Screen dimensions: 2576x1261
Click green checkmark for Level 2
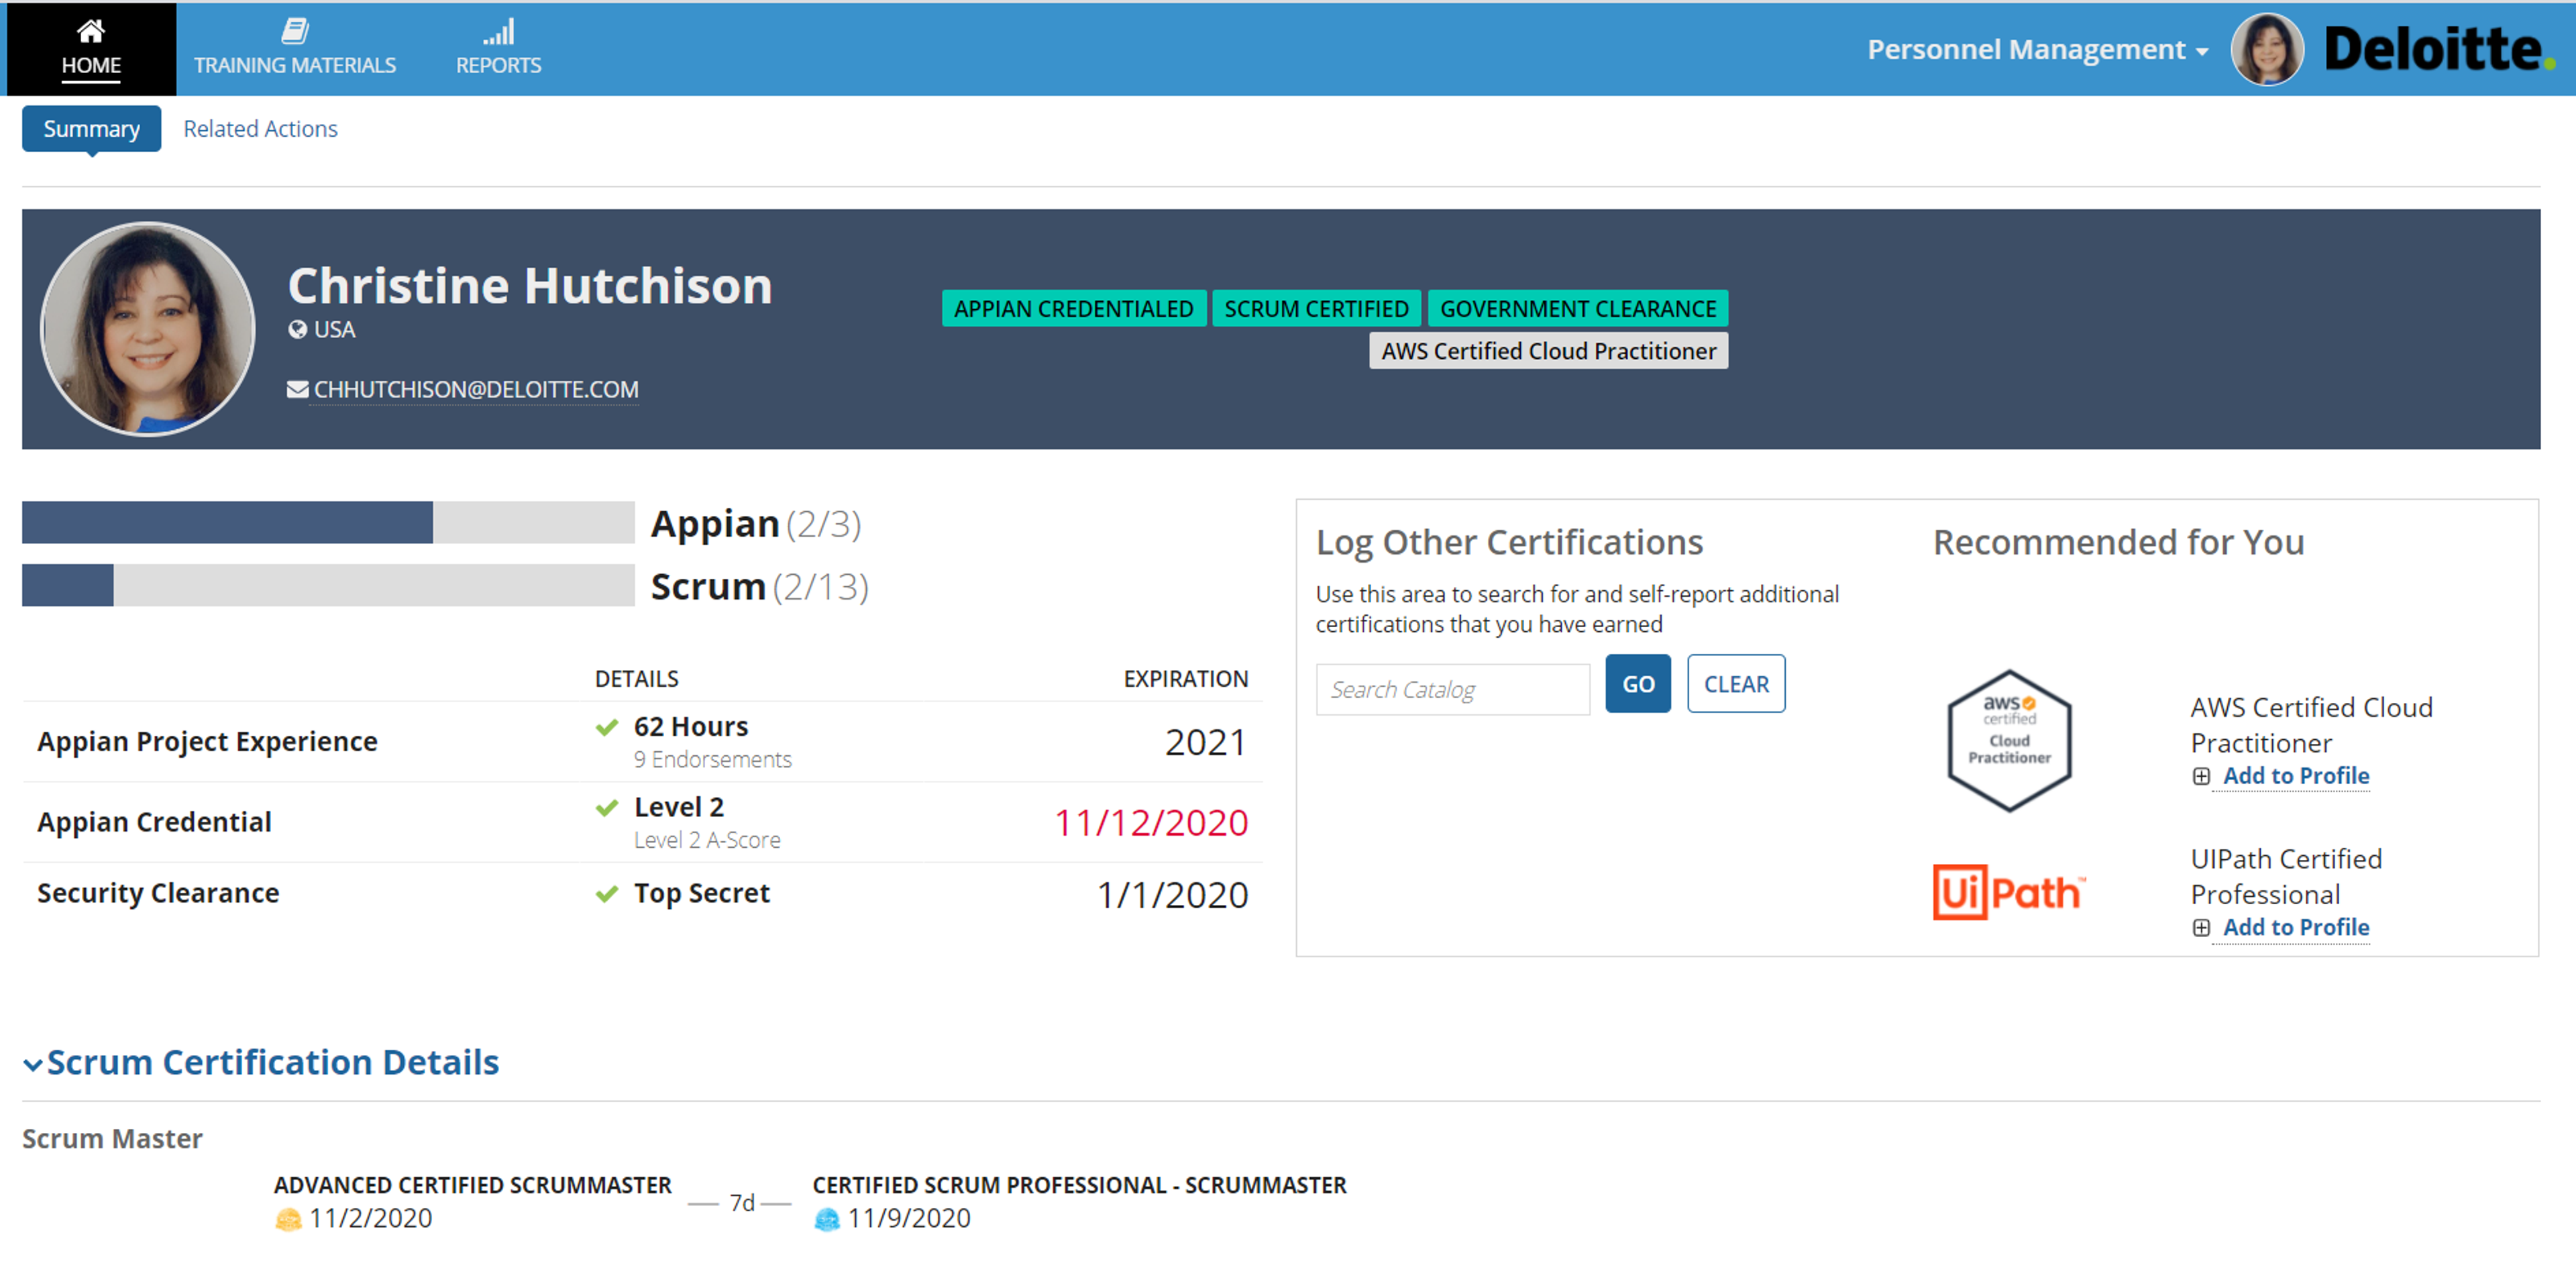[606, 808]
